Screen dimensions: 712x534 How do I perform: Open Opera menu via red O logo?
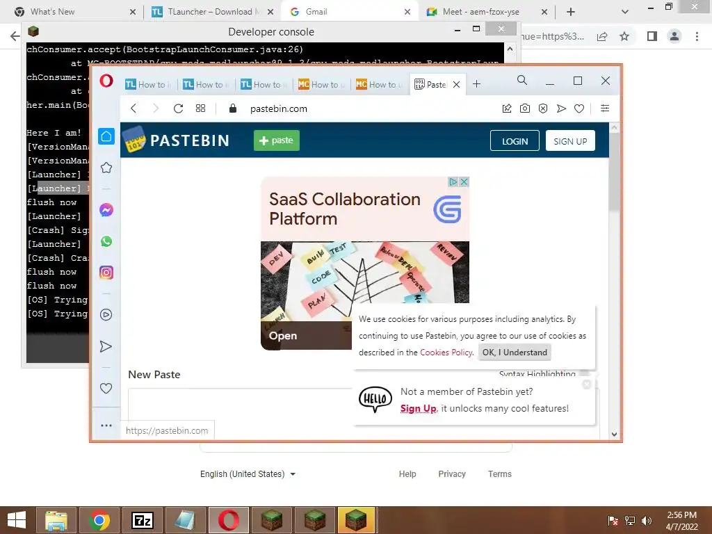106,81
